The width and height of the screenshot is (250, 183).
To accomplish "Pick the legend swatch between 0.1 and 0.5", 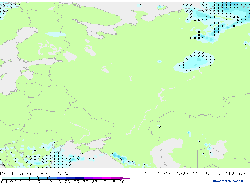I will (x=7, y=178).
